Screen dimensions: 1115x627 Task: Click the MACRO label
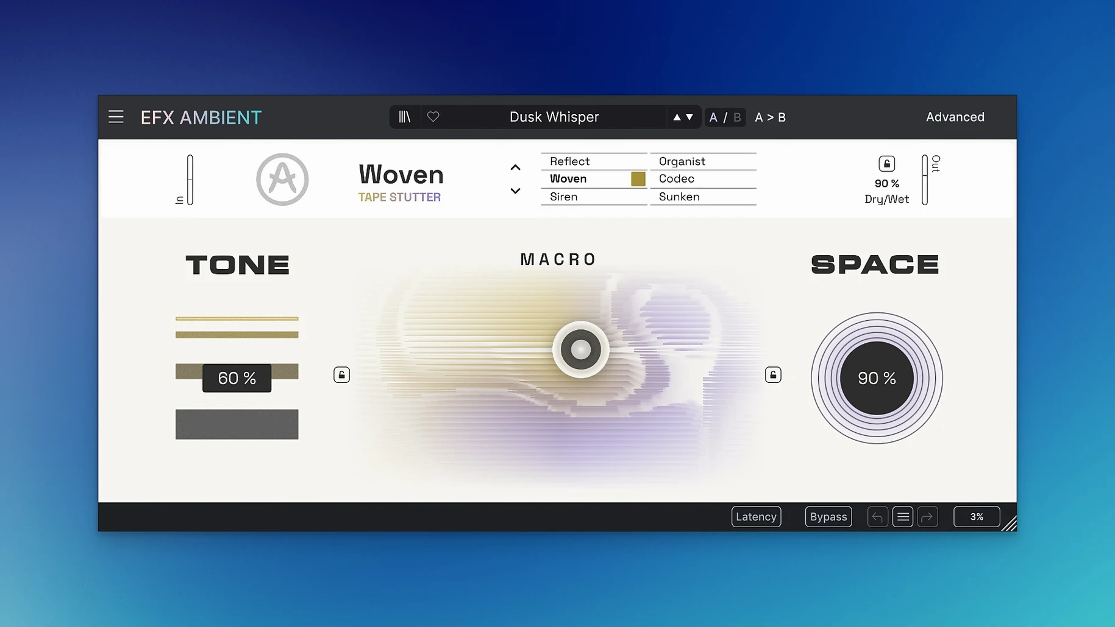tap(558, 259)
